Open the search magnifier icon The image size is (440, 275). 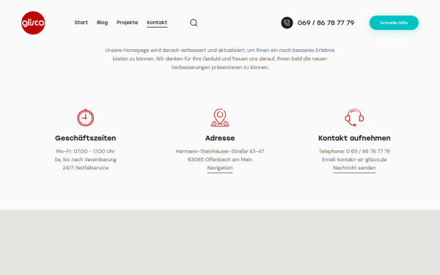coord(194,23)
